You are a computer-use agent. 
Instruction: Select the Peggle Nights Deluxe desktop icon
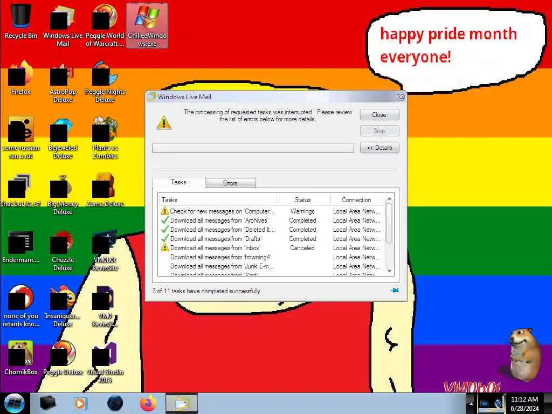click(x=105, y=82)
